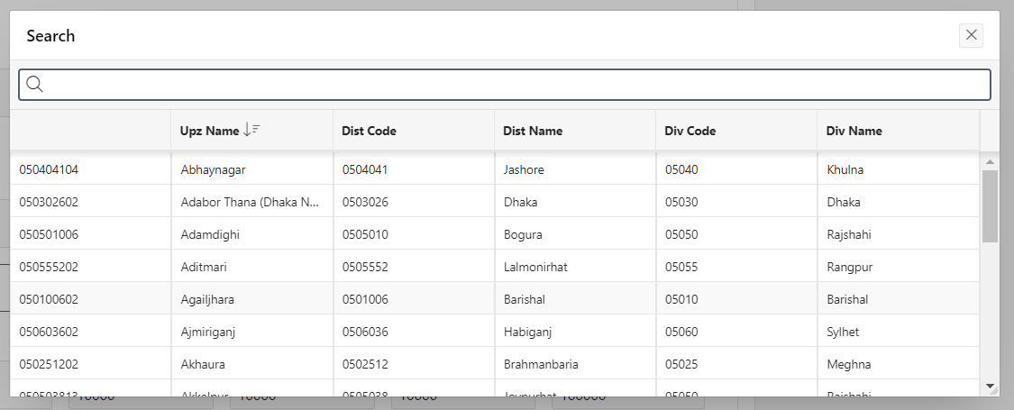Viewport: 1014px width, 410px height.
Task: Select the Agailjhara row
Action: [208, 299]
